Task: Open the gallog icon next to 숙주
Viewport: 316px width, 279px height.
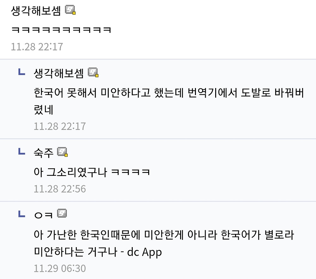Action: click(63, 152)
